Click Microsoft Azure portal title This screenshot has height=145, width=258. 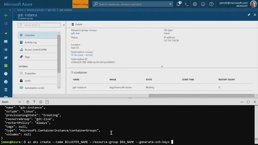[x=18, y=4]
